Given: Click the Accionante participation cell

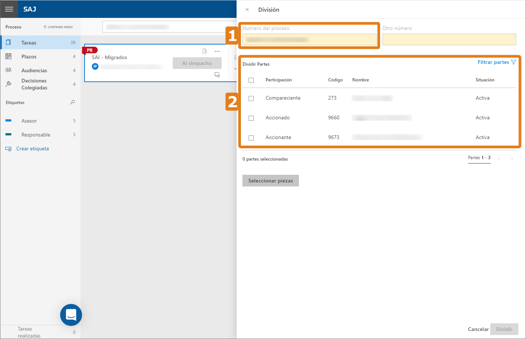Looking at the screenshot, I should point(278,137).
